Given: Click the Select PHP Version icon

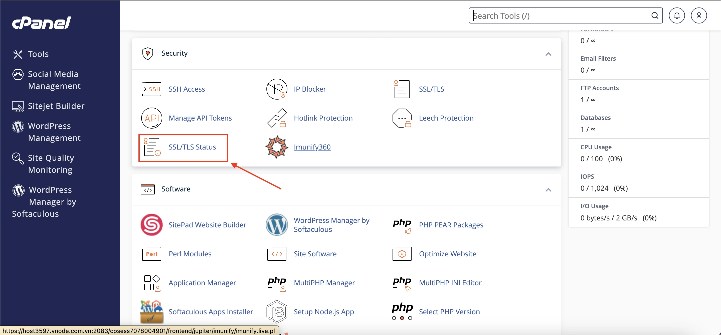Looking at the screenshot, I should tap(402, 311).
